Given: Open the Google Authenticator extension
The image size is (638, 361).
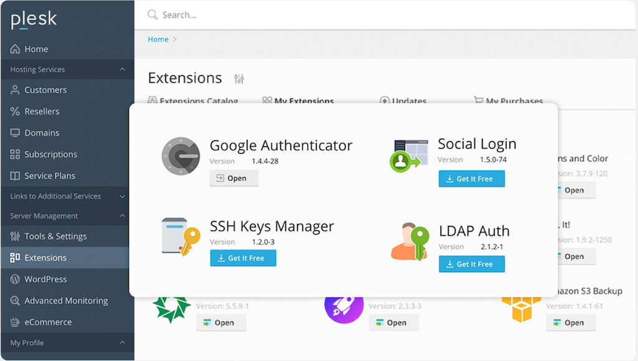Looking at the screenshot, I should (x=234, y=178).
